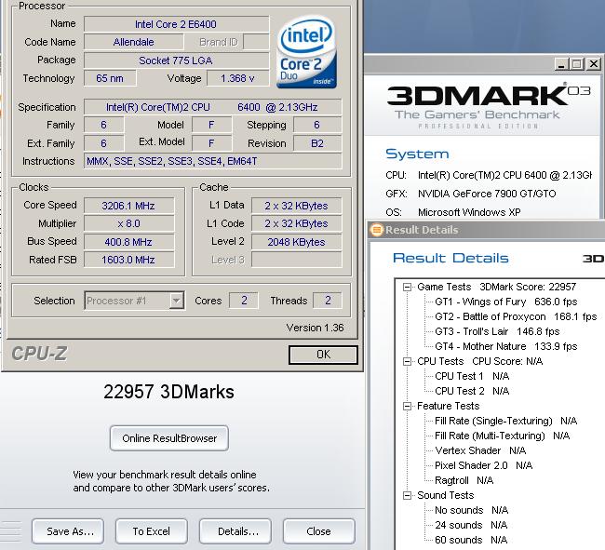Open the Details... button
The height and width of the screenshot is (550, 605).
tap(235, 531)
